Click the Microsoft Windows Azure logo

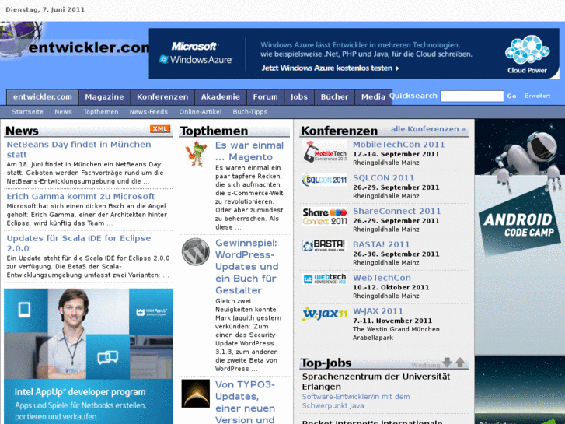(x=196, y=53)
